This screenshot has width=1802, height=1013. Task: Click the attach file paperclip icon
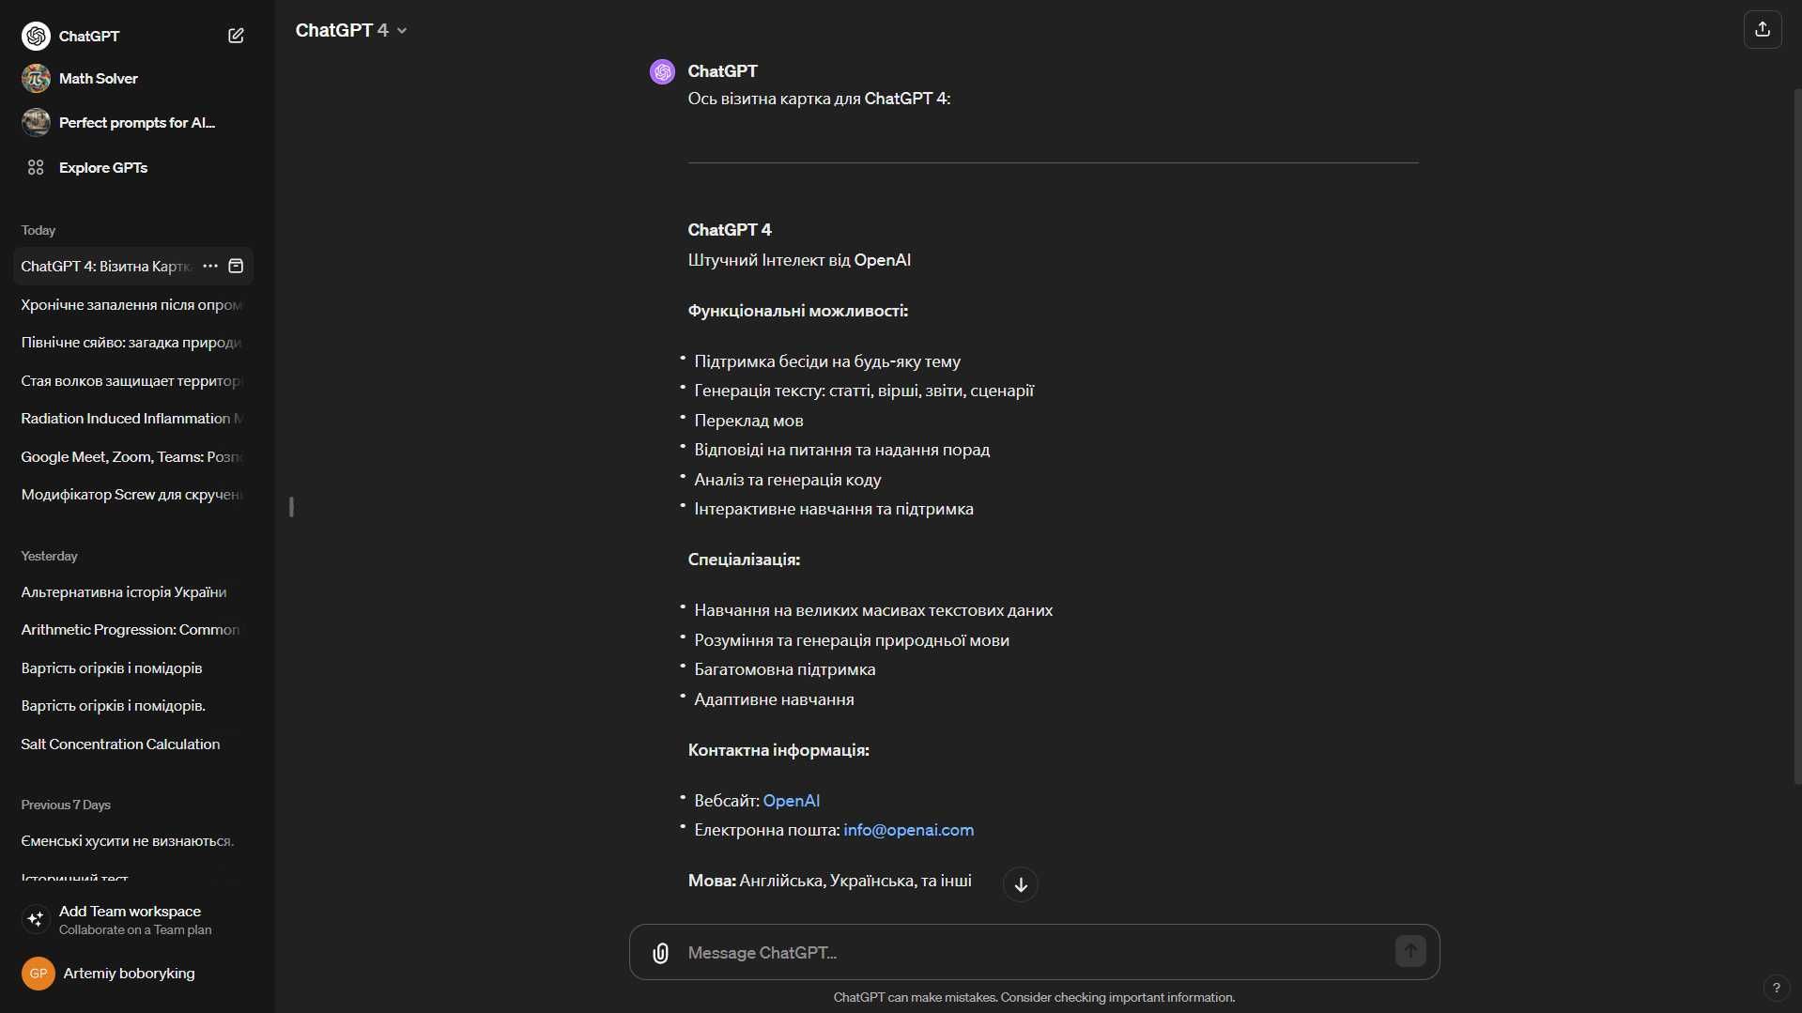click(x=661, y=953)
